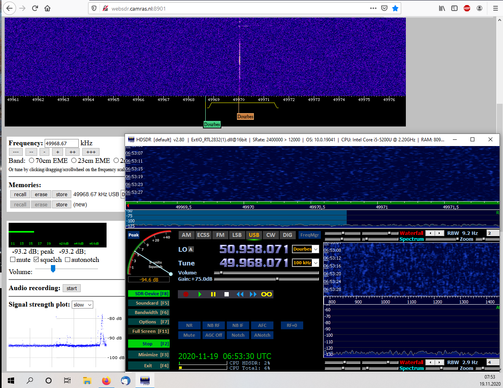Go to browser home page icon
Viewport: 503px width, 388px height.
(x=47, y=8)
